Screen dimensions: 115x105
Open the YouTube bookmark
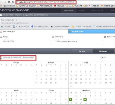(x=59, y=6)
